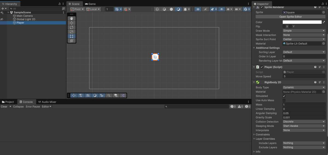Open Player Script help reference icon

tap(315, 67)
